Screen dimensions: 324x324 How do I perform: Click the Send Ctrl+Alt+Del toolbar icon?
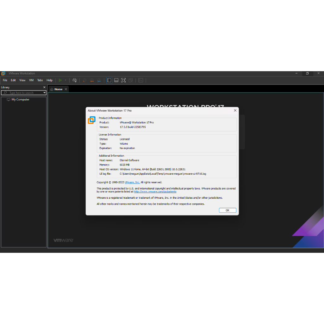click(x=75, y=80)
